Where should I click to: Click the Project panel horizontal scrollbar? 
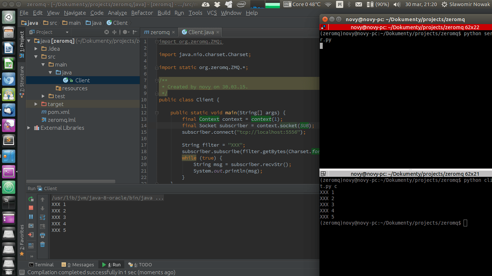coord(71,181)
